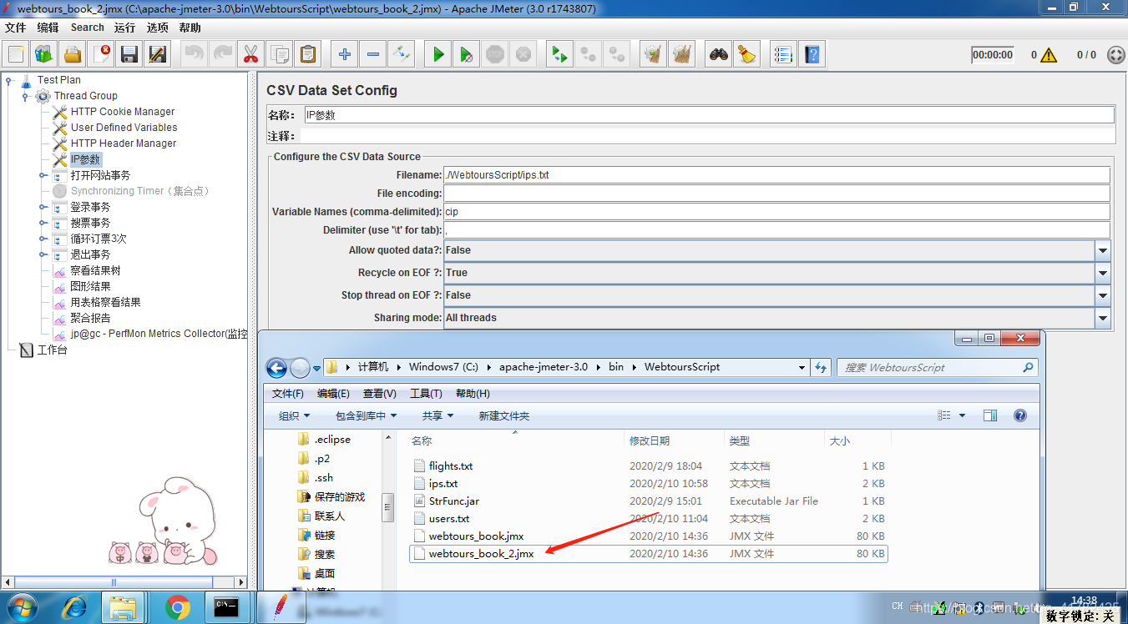The image size is (1128, 624).
Task: Click Start no pauses icon
Action: [x=467, y=55]
